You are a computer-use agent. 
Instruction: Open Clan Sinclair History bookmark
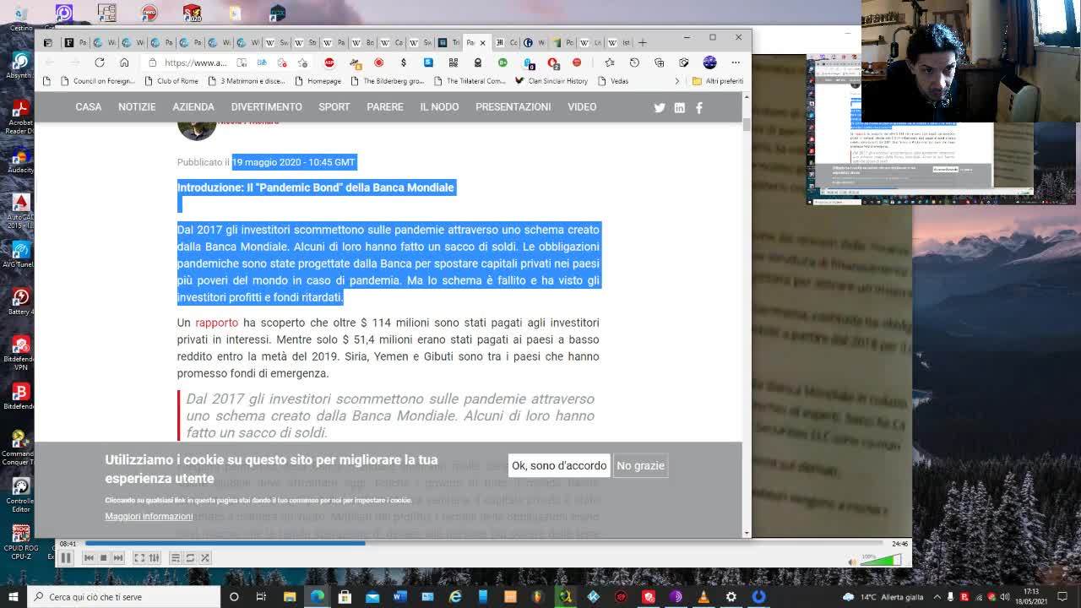pyautogui.click(x=551, y=81)
